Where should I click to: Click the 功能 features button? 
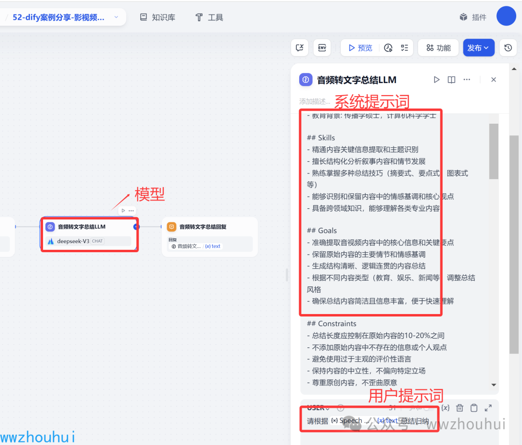click(x=438, y=48)
